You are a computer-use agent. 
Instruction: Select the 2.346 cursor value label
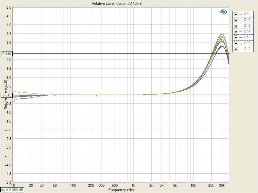(7, 54)
